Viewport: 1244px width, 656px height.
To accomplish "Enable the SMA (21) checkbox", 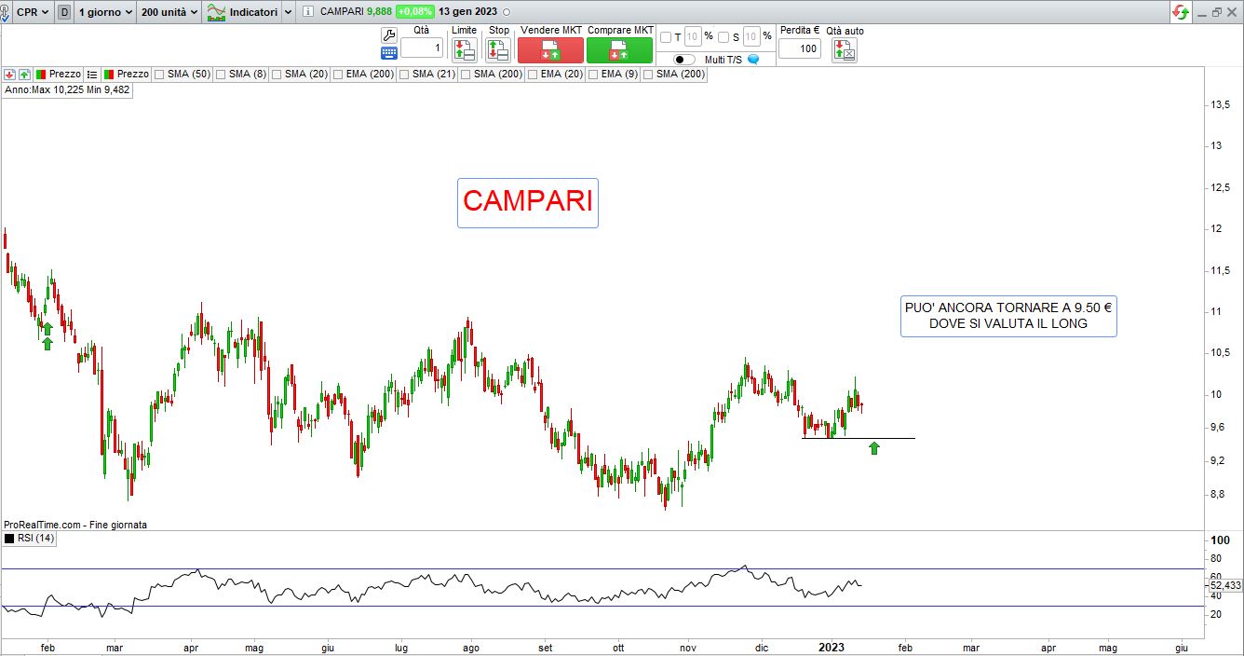I will pyautogui.click(x=405, y=74).
